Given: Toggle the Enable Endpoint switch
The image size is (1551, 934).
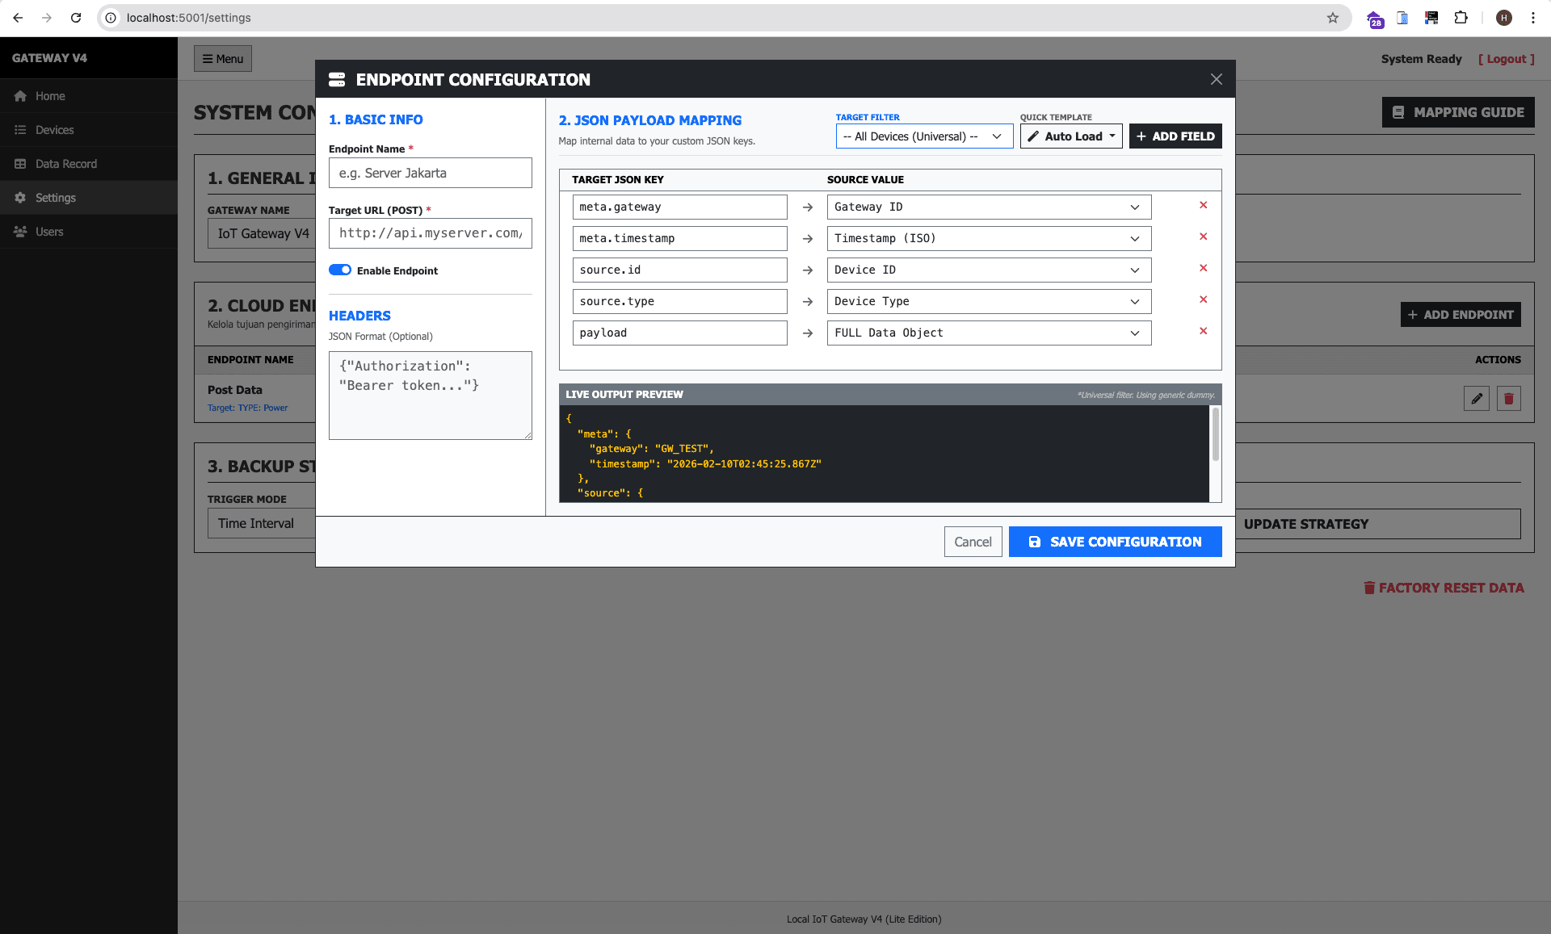Looking at the screenshot, I should coord(340,270).
